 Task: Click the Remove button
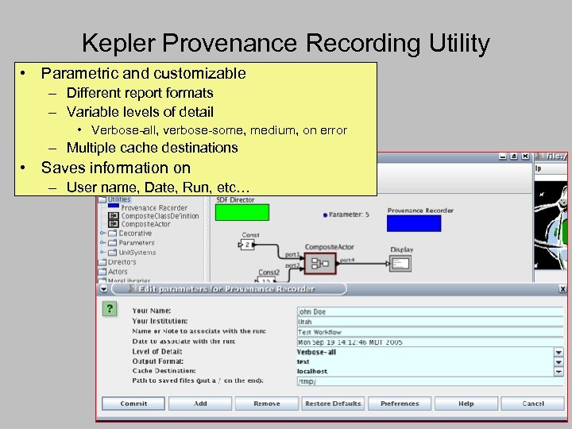point(267,404)
